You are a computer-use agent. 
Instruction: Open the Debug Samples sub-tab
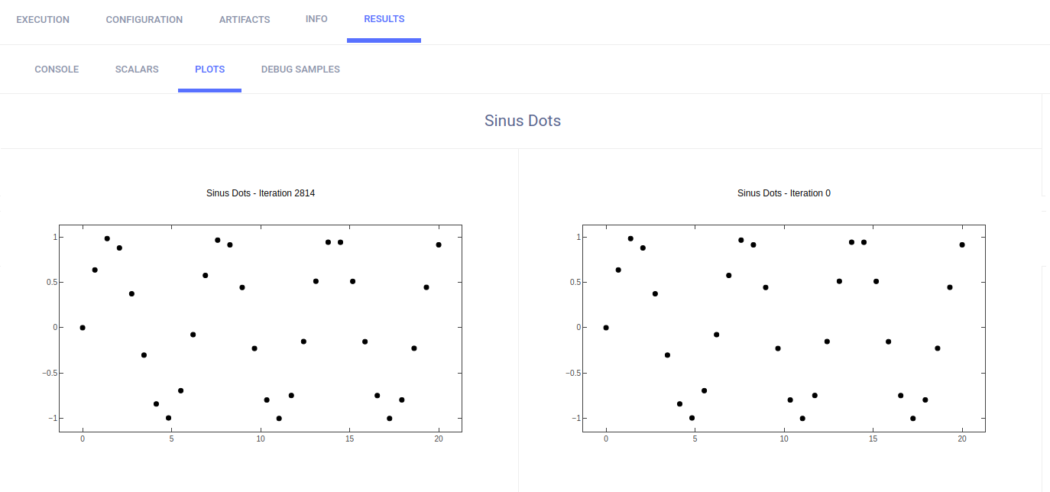[x=300, y=70]
